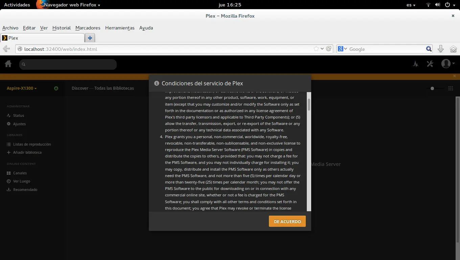Click the Ver Luego clock icon
Viewport: 460px width, 260px height.
(x=9, y=181)
